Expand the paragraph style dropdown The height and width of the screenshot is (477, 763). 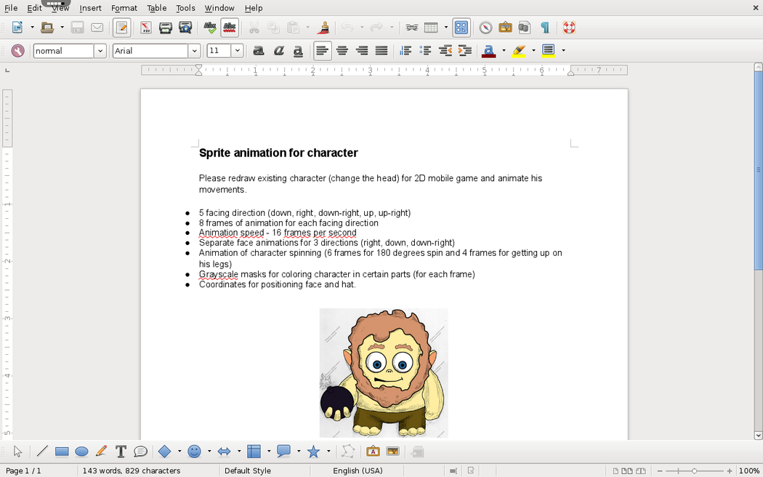point(100,51)
